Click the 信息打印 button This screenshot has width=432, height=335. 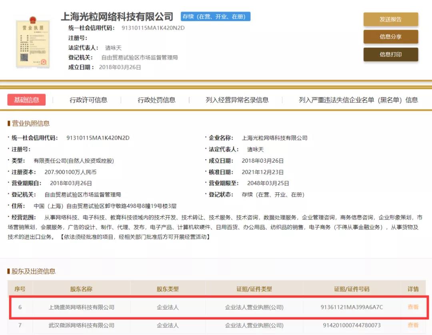391,54
